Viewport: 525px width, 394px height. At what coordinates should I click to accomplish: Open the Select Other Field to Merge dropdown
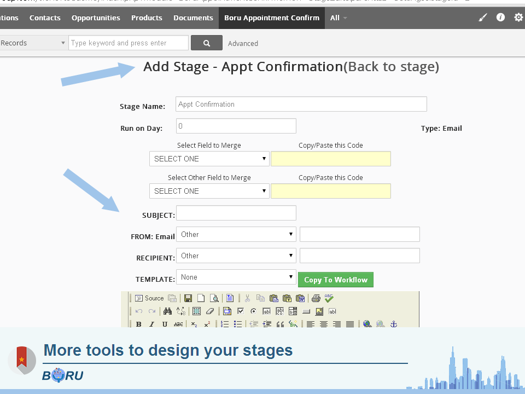coord(209,191)
